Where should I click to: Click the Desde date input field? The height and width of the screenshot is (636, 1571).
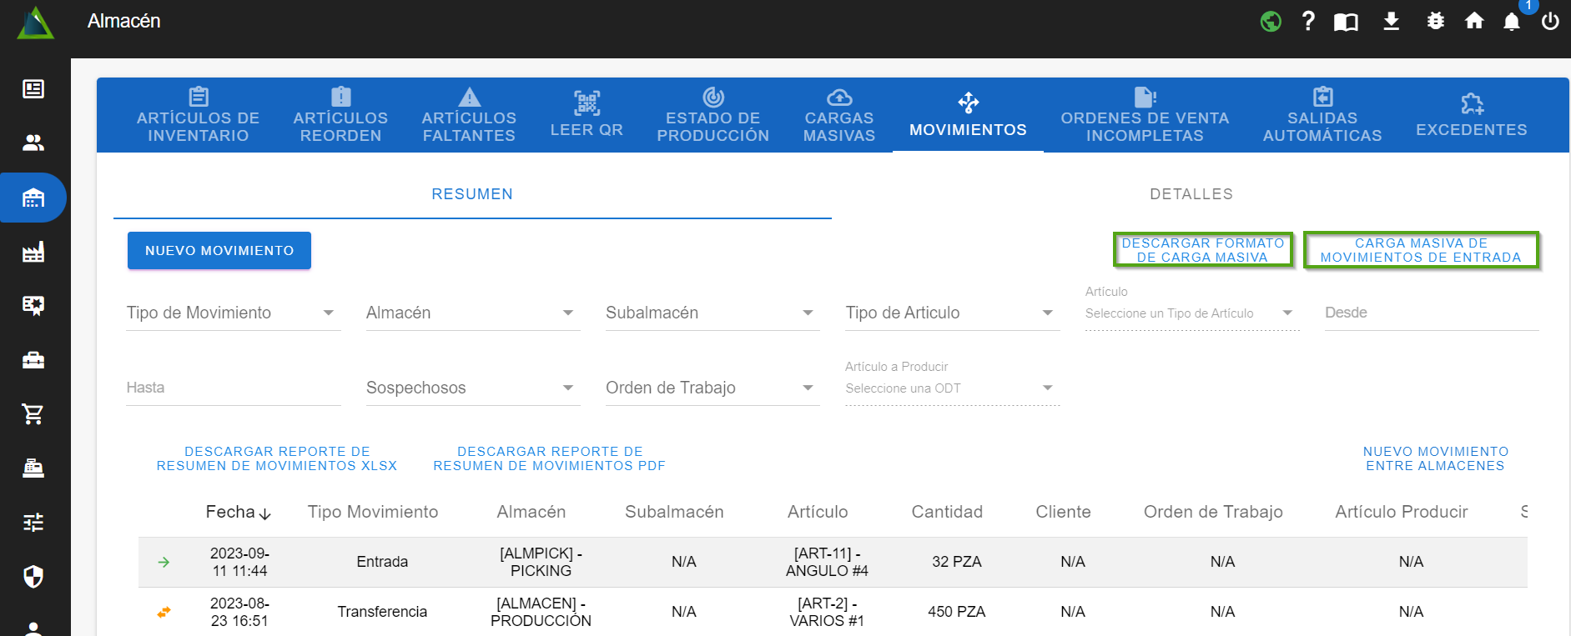click(1431, 313)
